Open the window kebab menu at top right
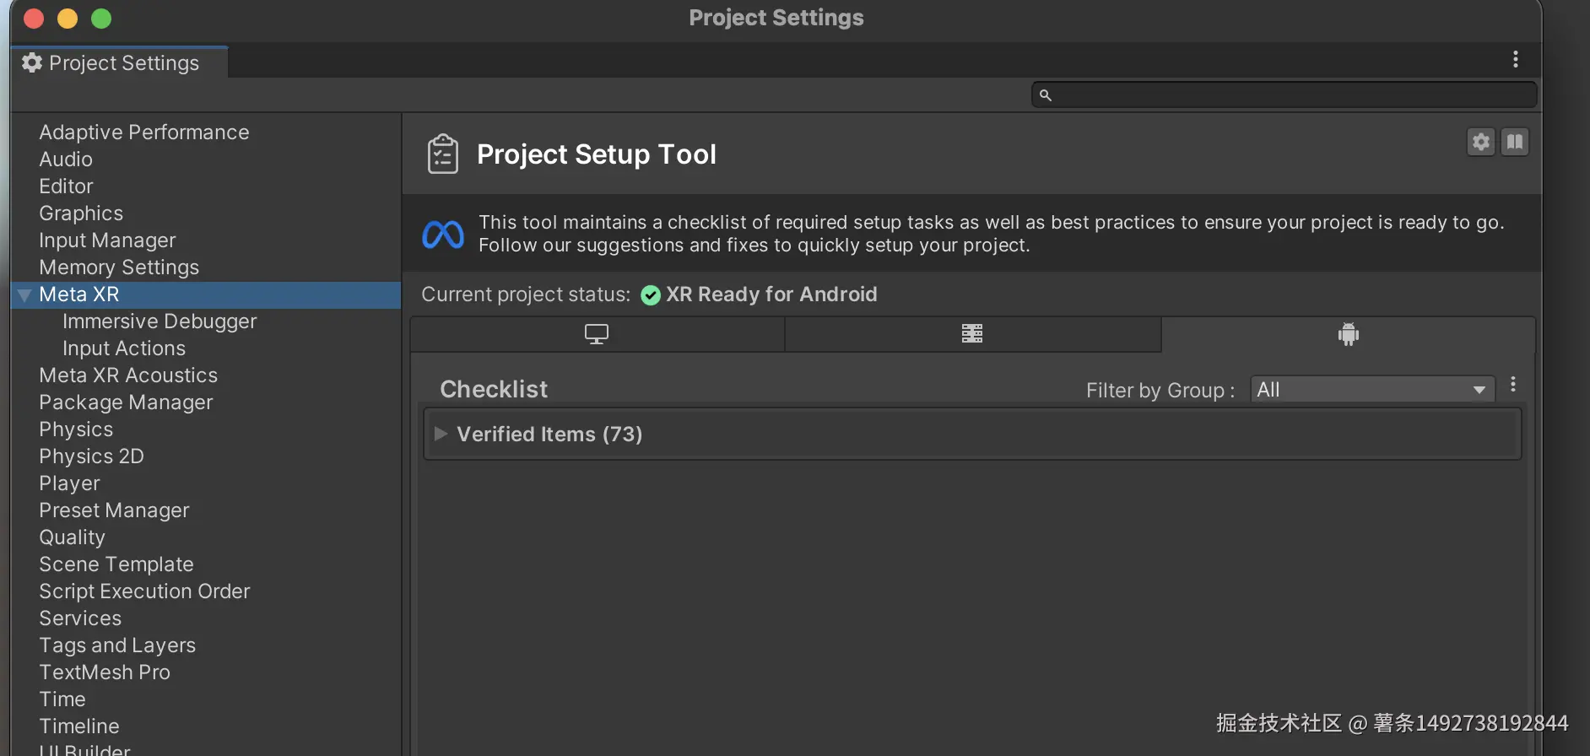The width and height of the screenshot is (1590, 756). pyautogui.click(x=1516, y=59)
